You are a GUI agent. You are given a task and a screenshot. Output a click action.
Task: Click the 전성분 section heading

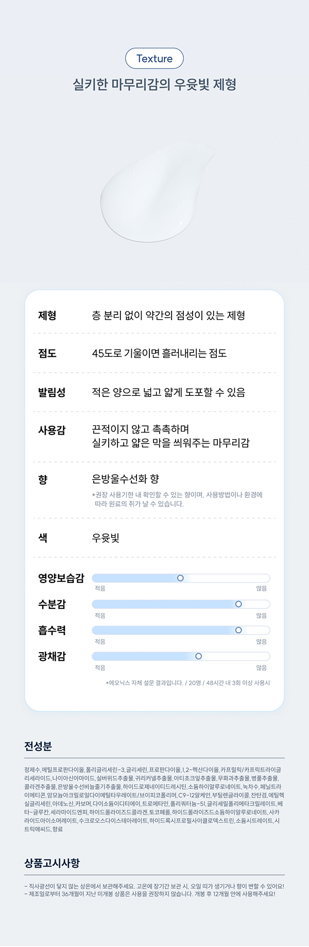[38, 746]
